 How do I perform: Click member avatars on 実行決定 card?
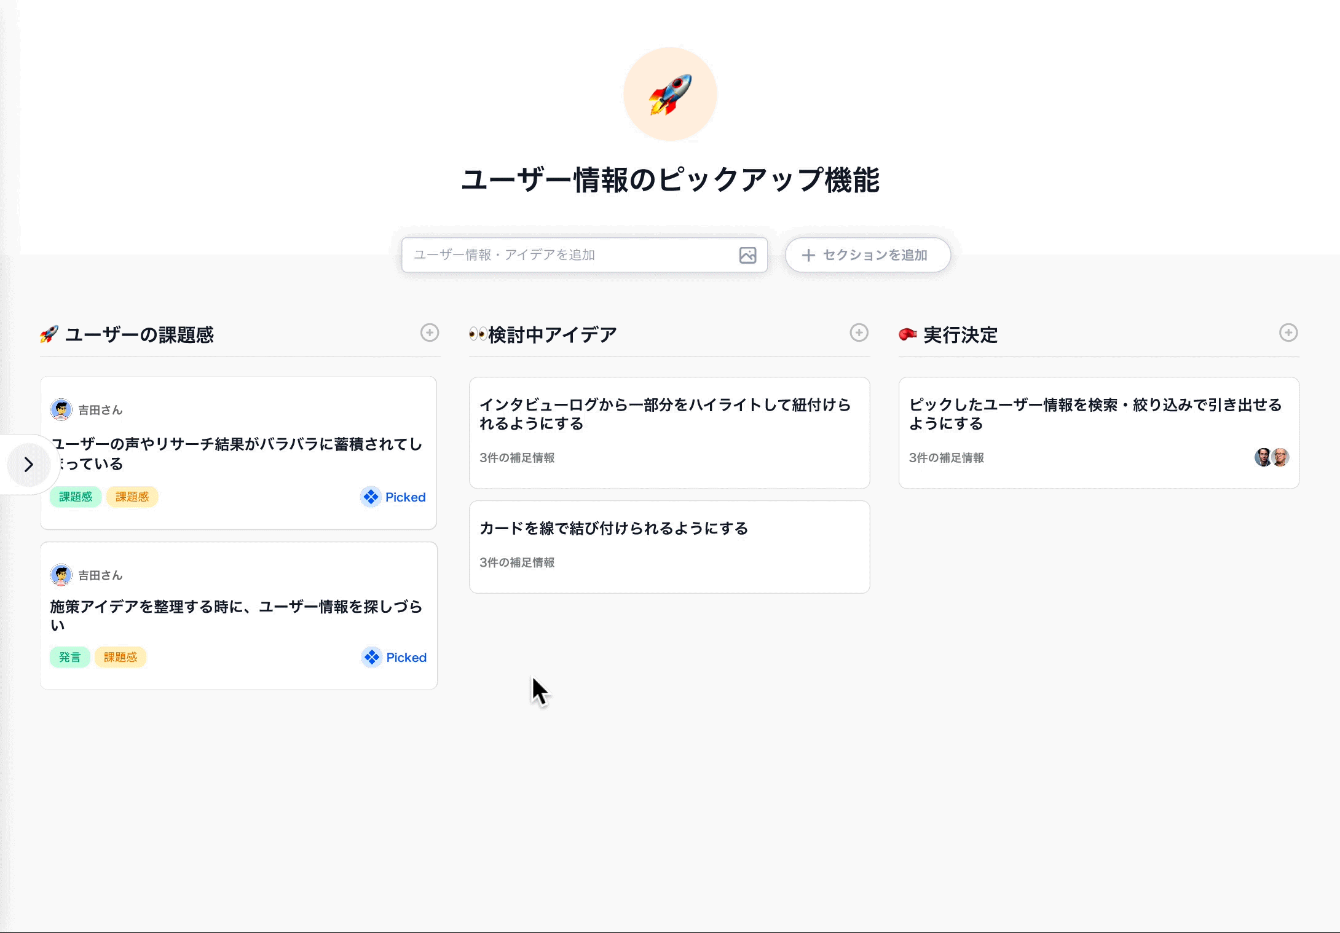click(x=1271, y=457)
